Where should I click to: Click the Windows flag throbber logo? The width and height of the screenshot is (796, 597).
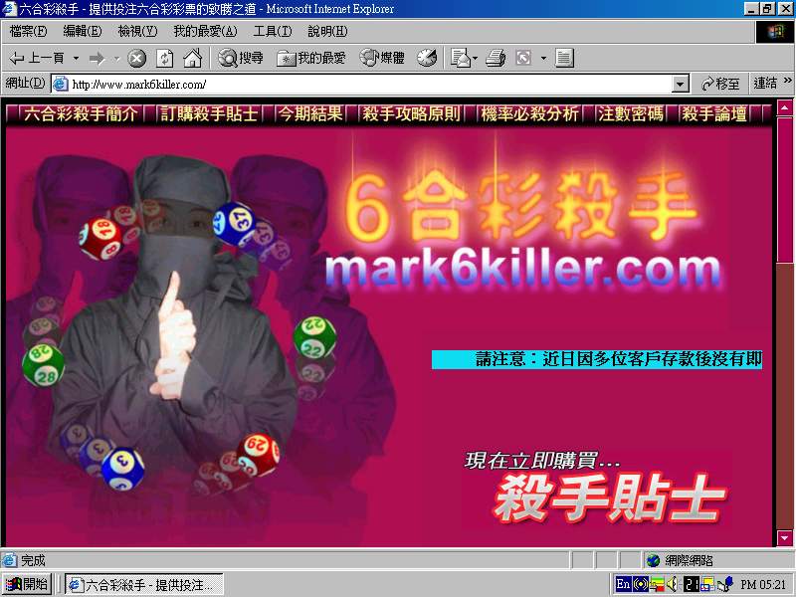[x=775, y=32]
